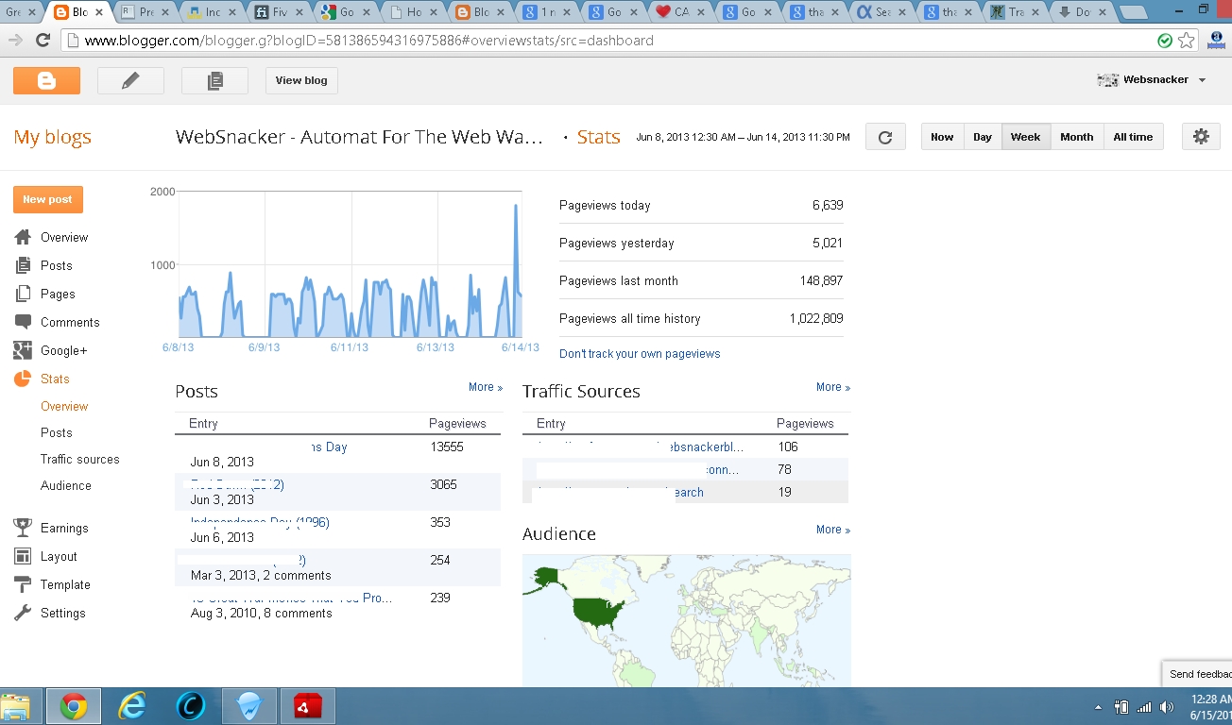Click the Pageviews last month value 148,897
1232x725 pixels.
(x=821, y=281)
